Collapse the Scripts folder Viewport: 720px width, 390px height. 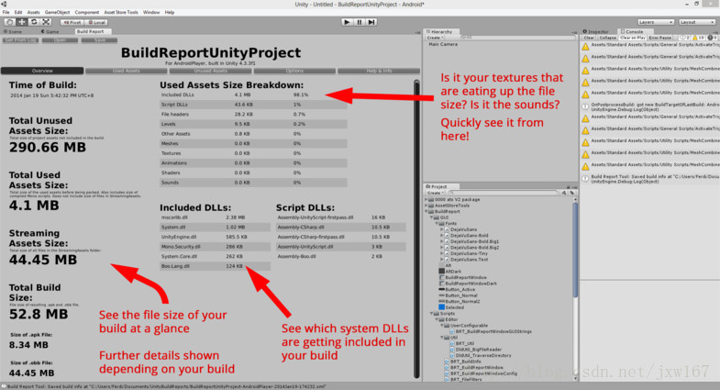(x=432, y=313)
